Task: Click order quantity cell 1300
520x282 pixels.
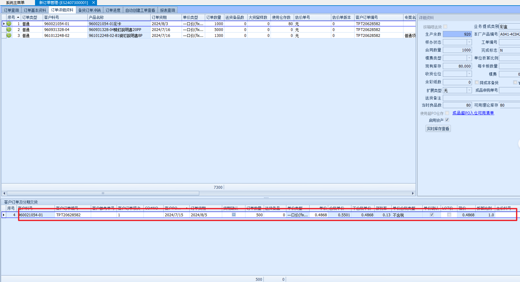Action: pos(214,35)
